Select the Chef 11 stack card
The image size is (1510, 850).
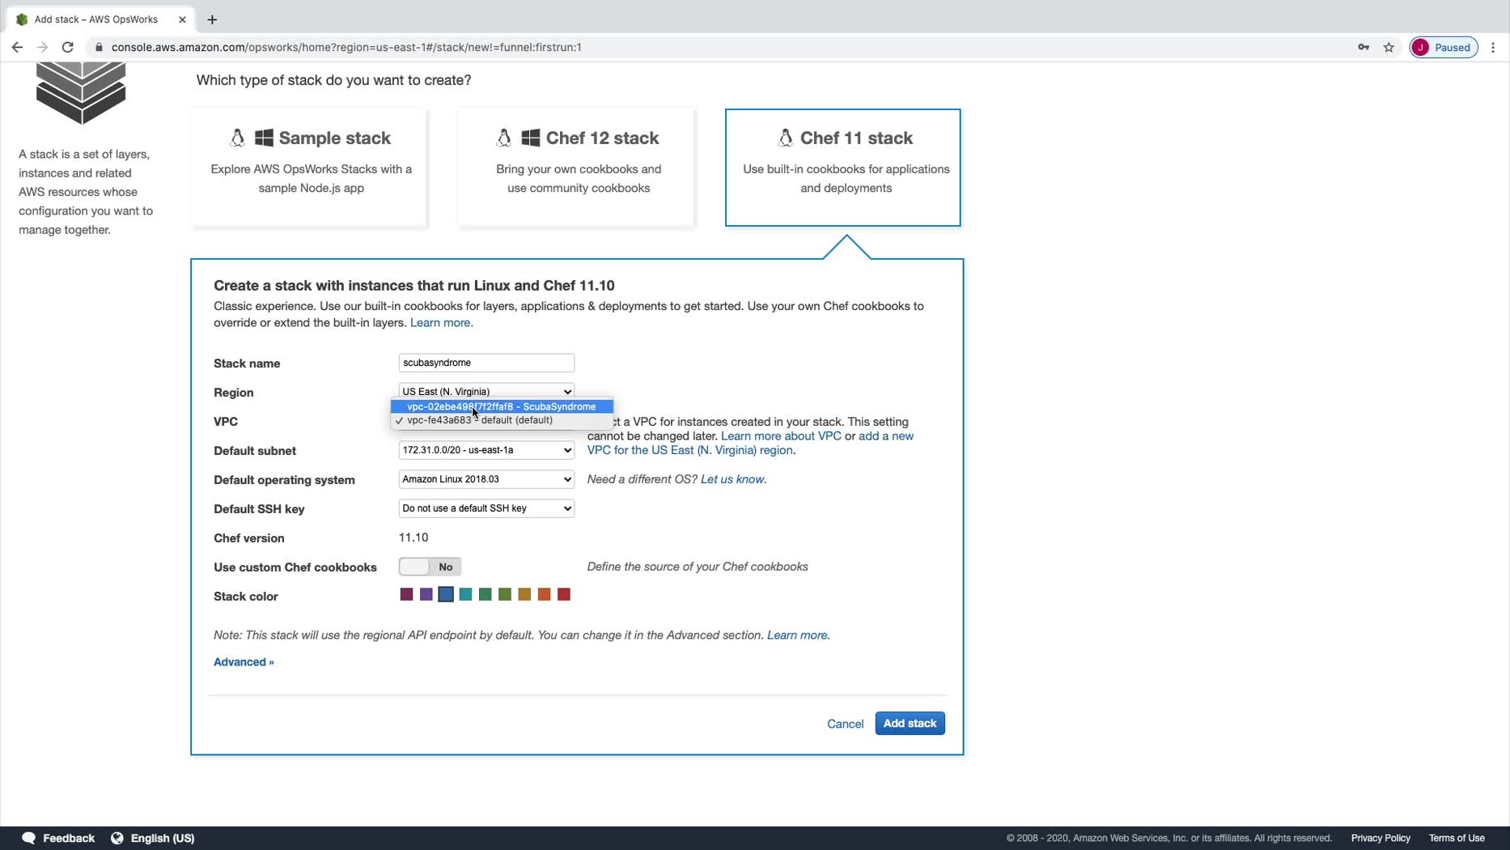coord(842,168)
